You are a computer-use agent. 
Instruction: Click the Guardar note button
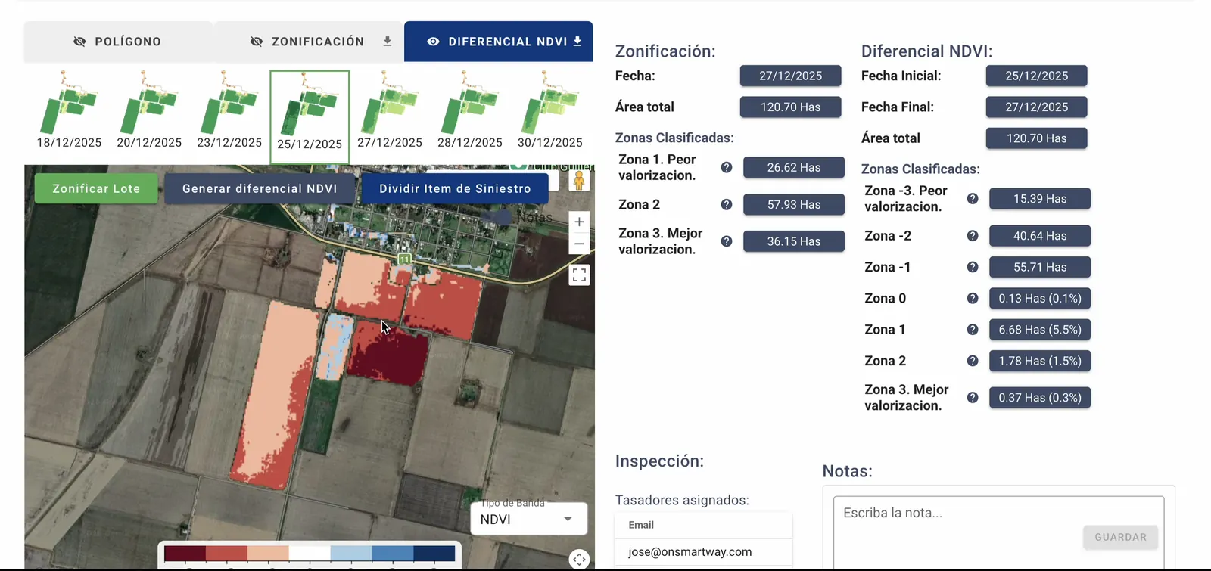pos(1120,537)
